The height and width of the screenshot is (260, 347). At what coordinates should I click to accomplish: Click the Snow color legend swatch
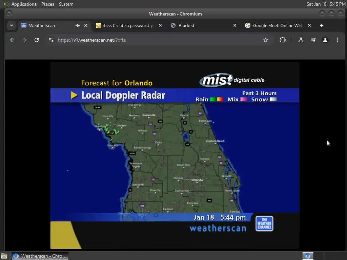point(273,99)
